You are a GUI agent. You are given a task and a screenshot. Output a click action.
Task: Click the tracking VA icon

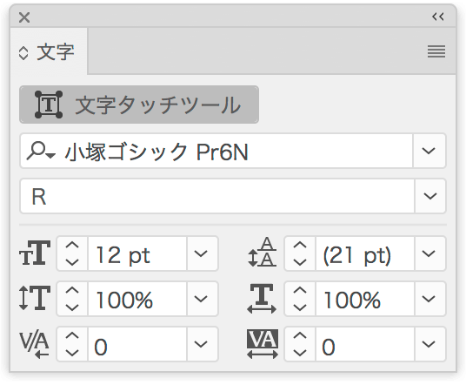click(263, 343)
